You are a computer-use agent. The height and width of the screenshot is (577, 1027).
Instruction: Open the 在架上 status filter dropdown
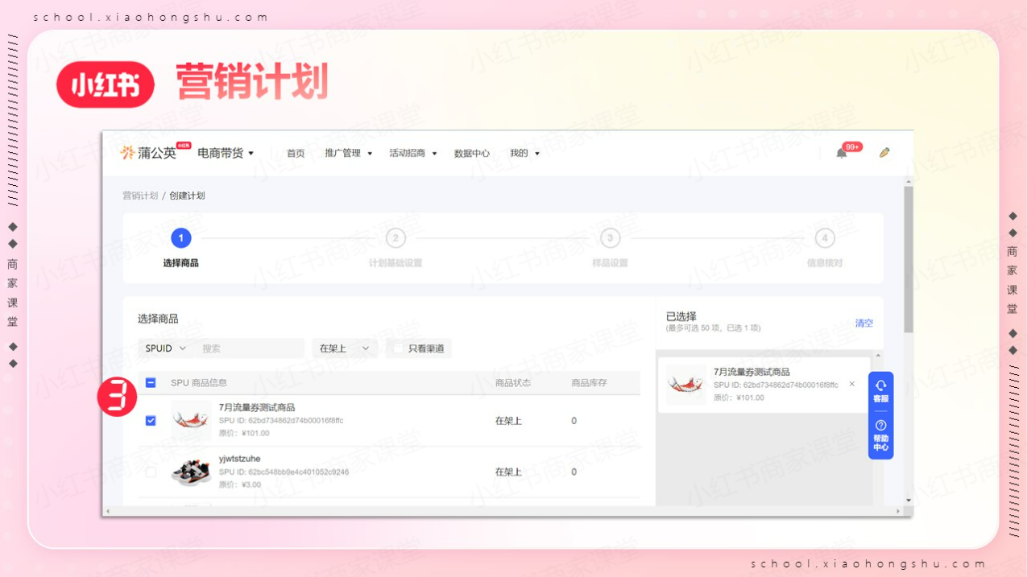point(345,348)
